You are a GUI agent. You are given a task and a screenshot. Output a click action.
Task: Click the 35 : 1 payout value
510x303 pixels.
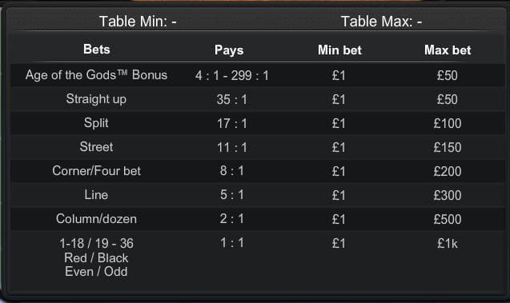coord(232,99)
